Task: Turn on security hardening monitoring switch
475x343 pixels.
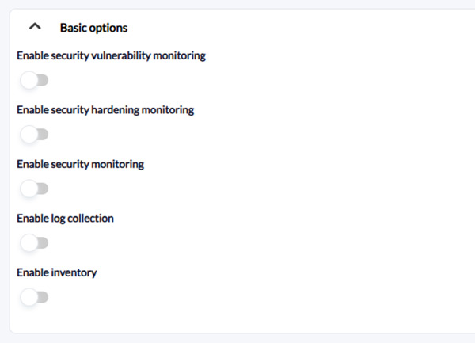Action: pos(35,135)
